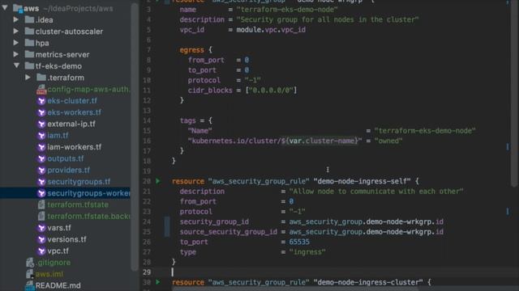Viewport: 519px width, 291px height.
Task: Click the "ingress" type value
Action: (307, 252)
